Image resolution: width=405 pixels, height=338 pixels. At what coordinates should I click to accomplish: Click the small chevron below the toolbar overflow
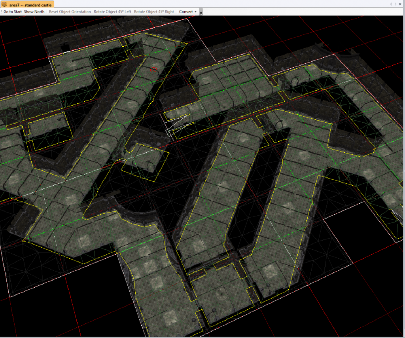pos(201,13)
